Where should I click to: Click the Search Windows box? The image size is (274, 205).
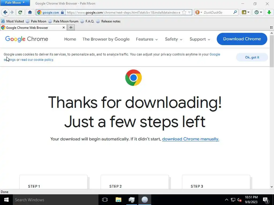click(x=56, y=200)
